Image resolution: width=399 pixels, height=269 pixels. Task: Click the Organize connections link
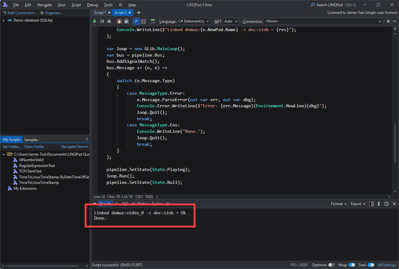(x=51, y=13)
